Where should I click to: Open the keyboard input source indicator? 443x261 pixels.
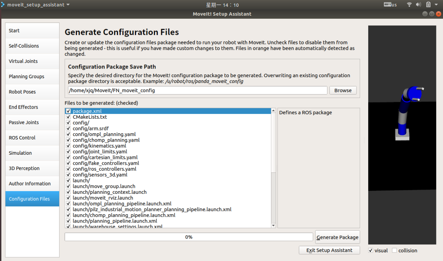pyautogui.click(x=390, y=5)
